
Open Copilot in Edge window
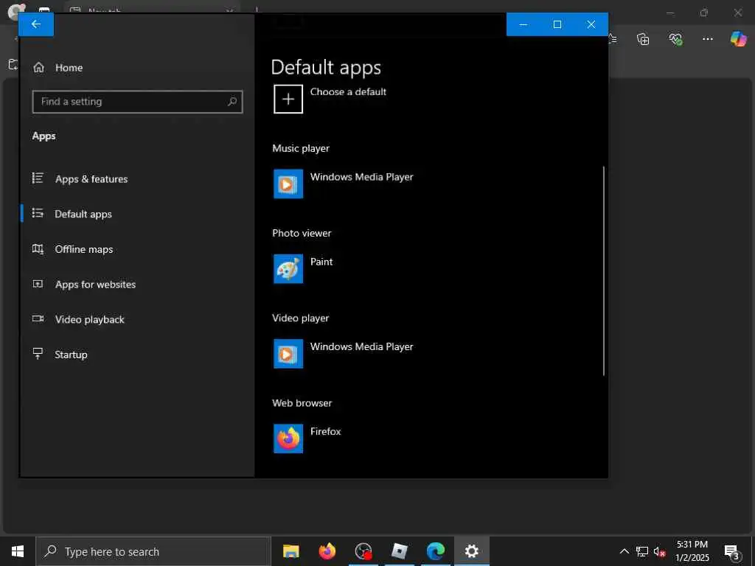738,39
